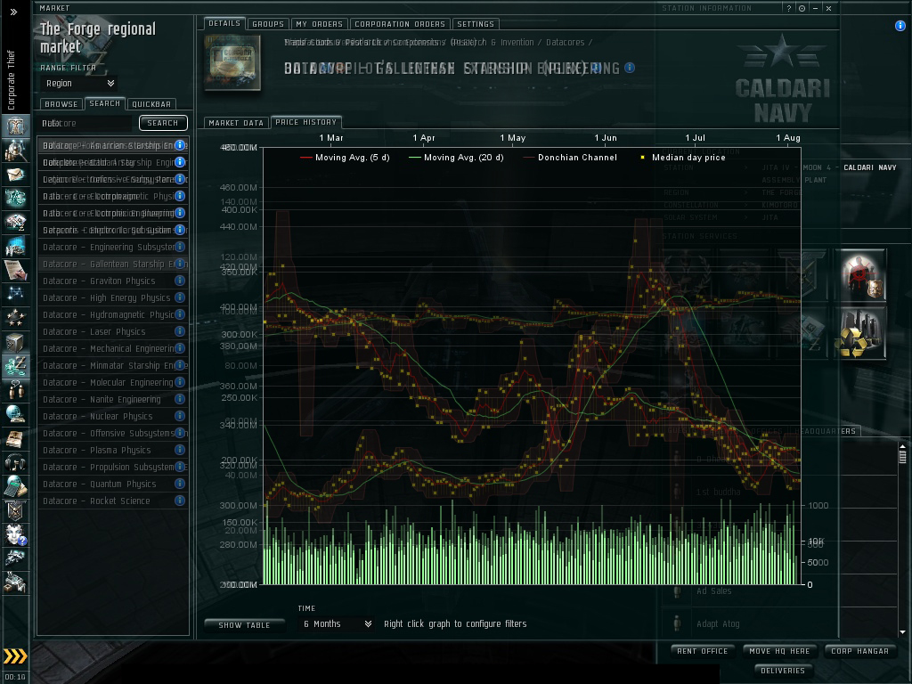Screen dimensions: 912x684
Task: Select Datacore - Gallentean Starship Engineering row
Action: tap(113, 264)
